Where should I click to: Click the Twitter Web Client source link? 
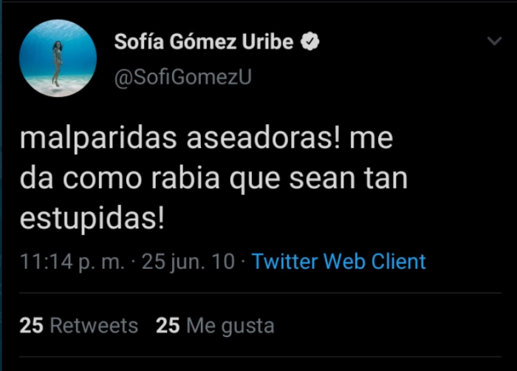click(x=338, y=261)
